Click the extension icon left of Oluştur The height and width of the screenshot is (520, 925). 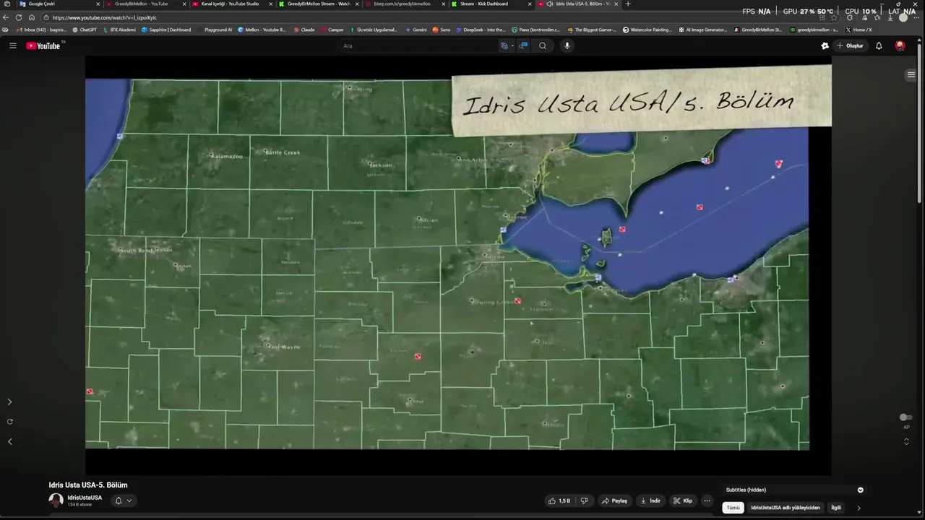825,45
